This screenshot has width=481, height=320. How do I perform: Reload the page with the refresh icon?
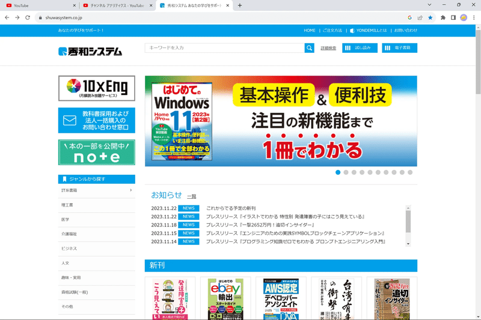(x=28, y=18)
